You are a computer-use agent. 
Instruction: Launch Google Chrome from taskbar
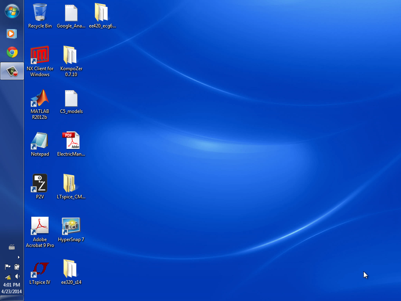click(12, 53)
